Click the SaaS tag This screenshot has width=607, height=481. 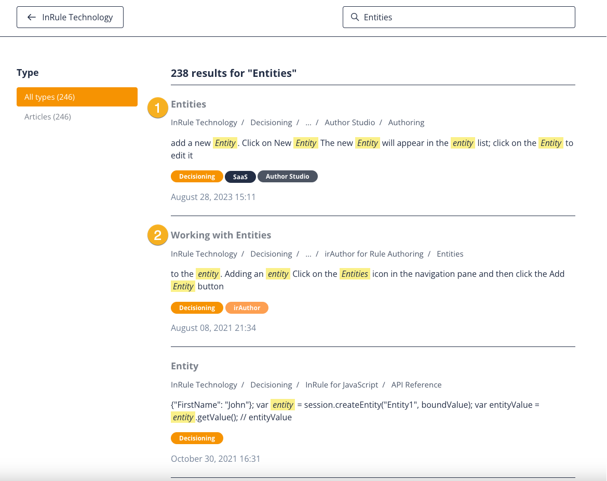(x=240, y=177)
